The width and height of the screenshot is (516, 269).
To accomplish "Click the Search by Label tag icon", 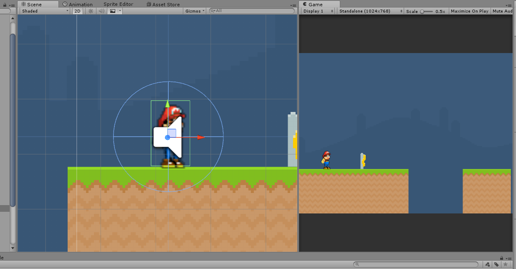I will click(496, 264).
